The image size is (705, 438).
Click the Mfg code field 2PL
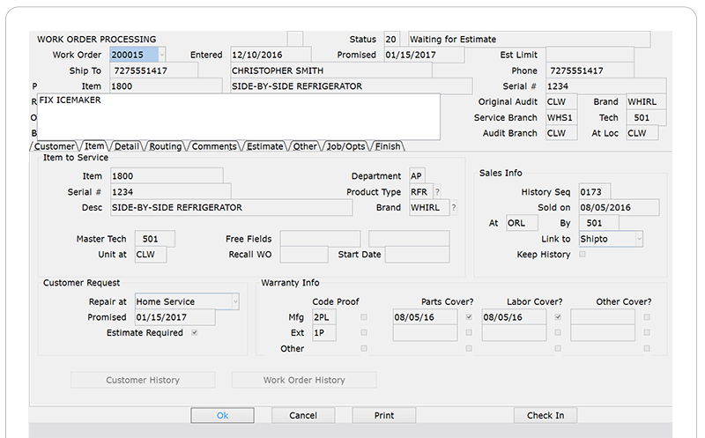tap(324, 317)
